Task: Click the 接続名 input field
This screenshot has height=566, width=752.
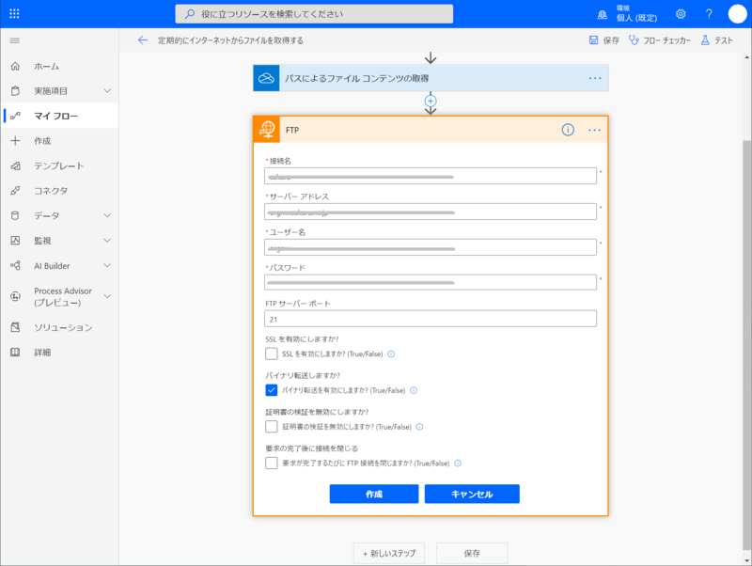Action: coord(431,176)
